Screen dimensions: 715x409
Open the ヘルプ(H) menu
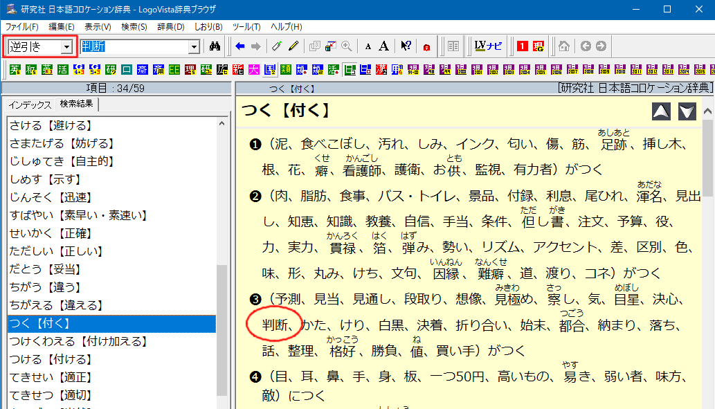coord(287,27)
